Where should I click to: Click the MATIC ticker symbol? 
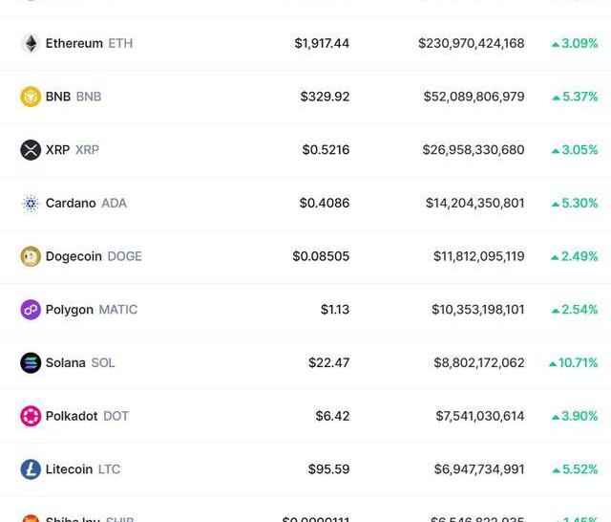click(x=118, y=310)
